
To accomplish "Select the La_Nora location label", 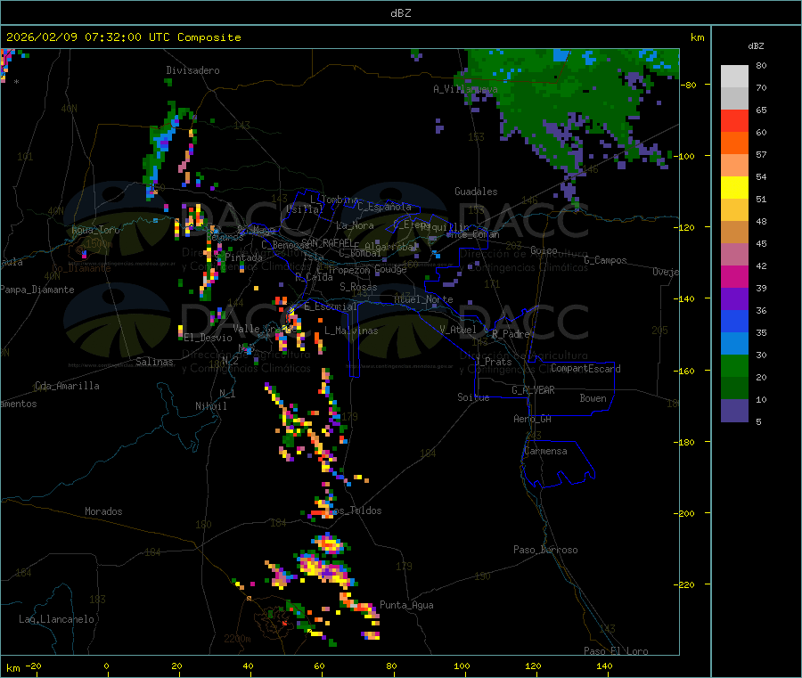I will coord(355,225).
